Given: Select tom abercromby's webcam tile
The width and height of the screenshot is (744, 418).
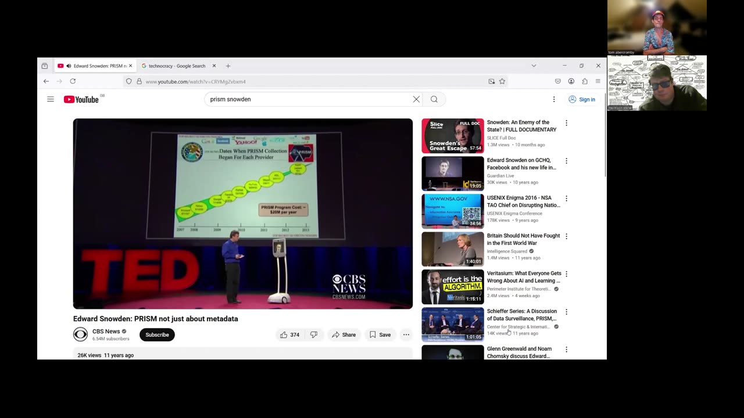Looking at the screenshot, I should click(x=657, y=27).
